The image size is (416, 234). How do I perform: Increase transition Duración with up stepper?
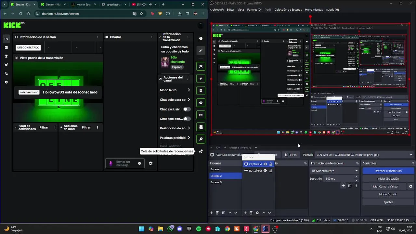pyautogui.click(x=357, y=177)
